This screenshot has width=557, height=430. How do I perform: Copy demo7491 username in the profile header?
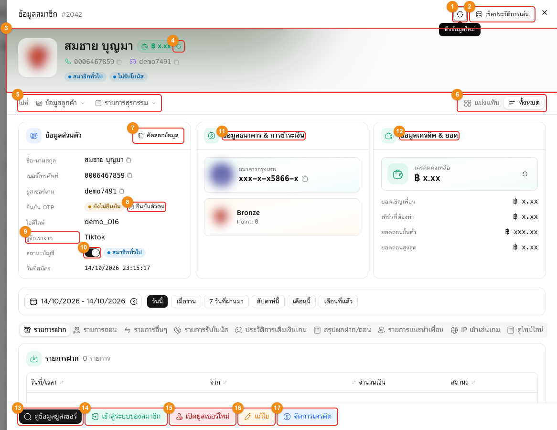click(x=176, y=62)
